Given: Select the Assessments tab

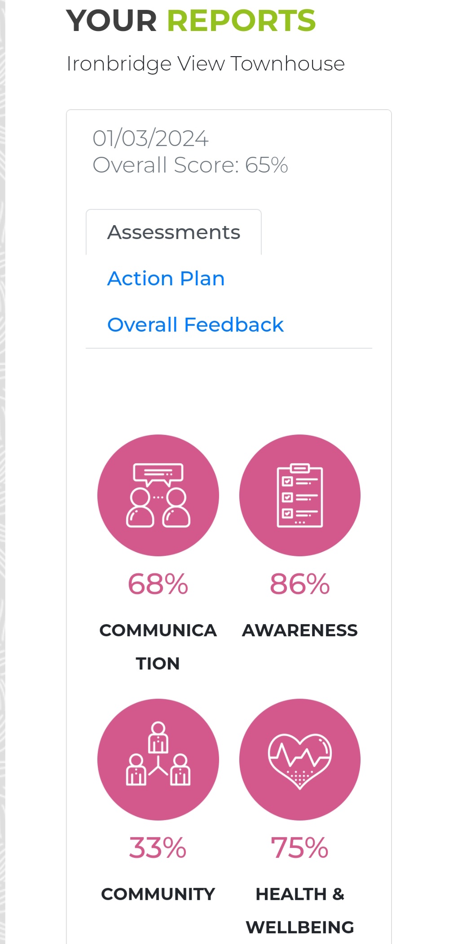Looking at the screenshot, I should (174, 232).
